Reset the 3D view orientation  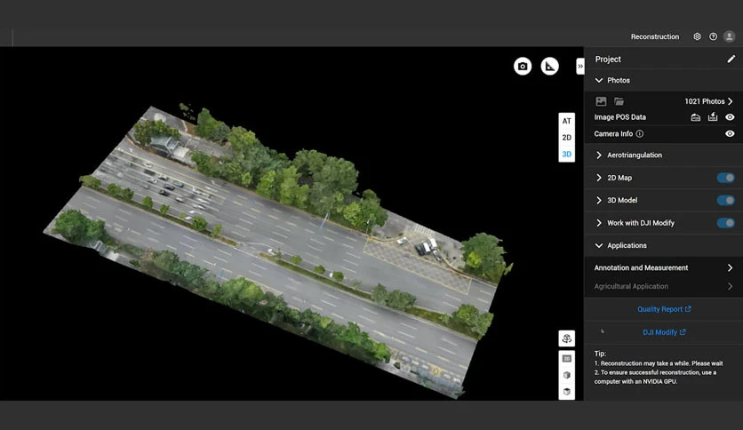click(x=567, y=338)
